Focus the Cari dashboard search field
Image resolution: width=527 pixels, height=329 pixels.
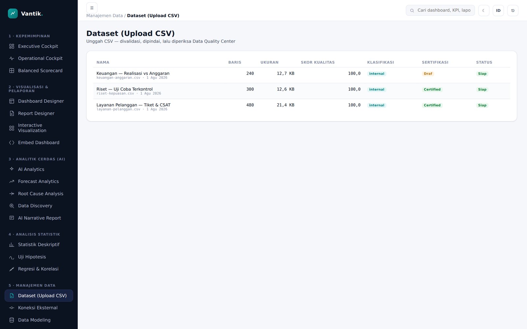[x=440, y=11]
